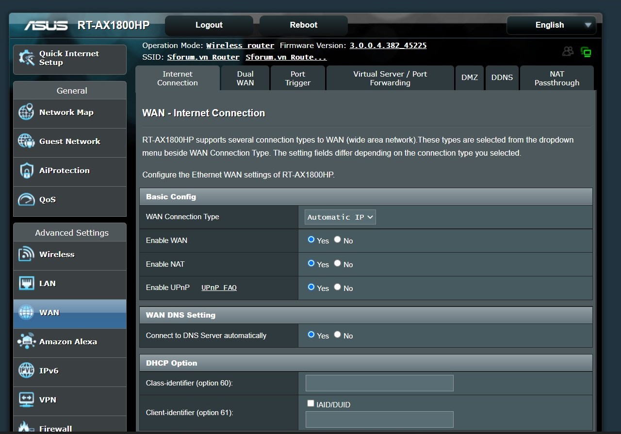Switch to Internet Connection tab
The height and width of the screenshot is (434, 621).
coord(178,79)
